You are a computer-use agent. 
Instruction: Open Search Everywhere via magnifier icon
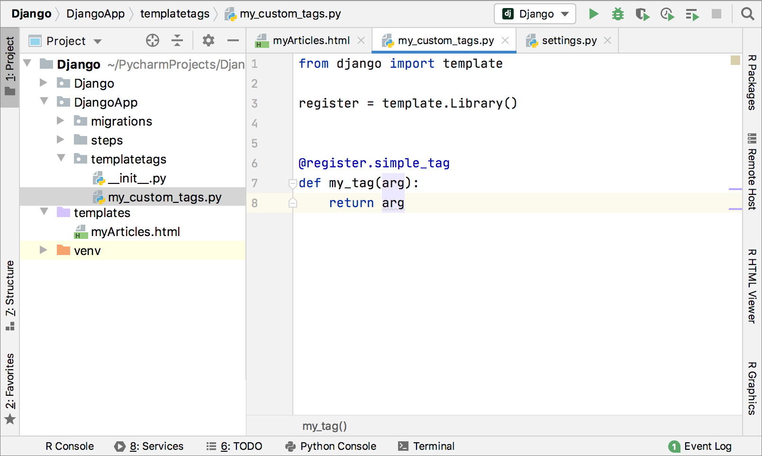point(748,14)
